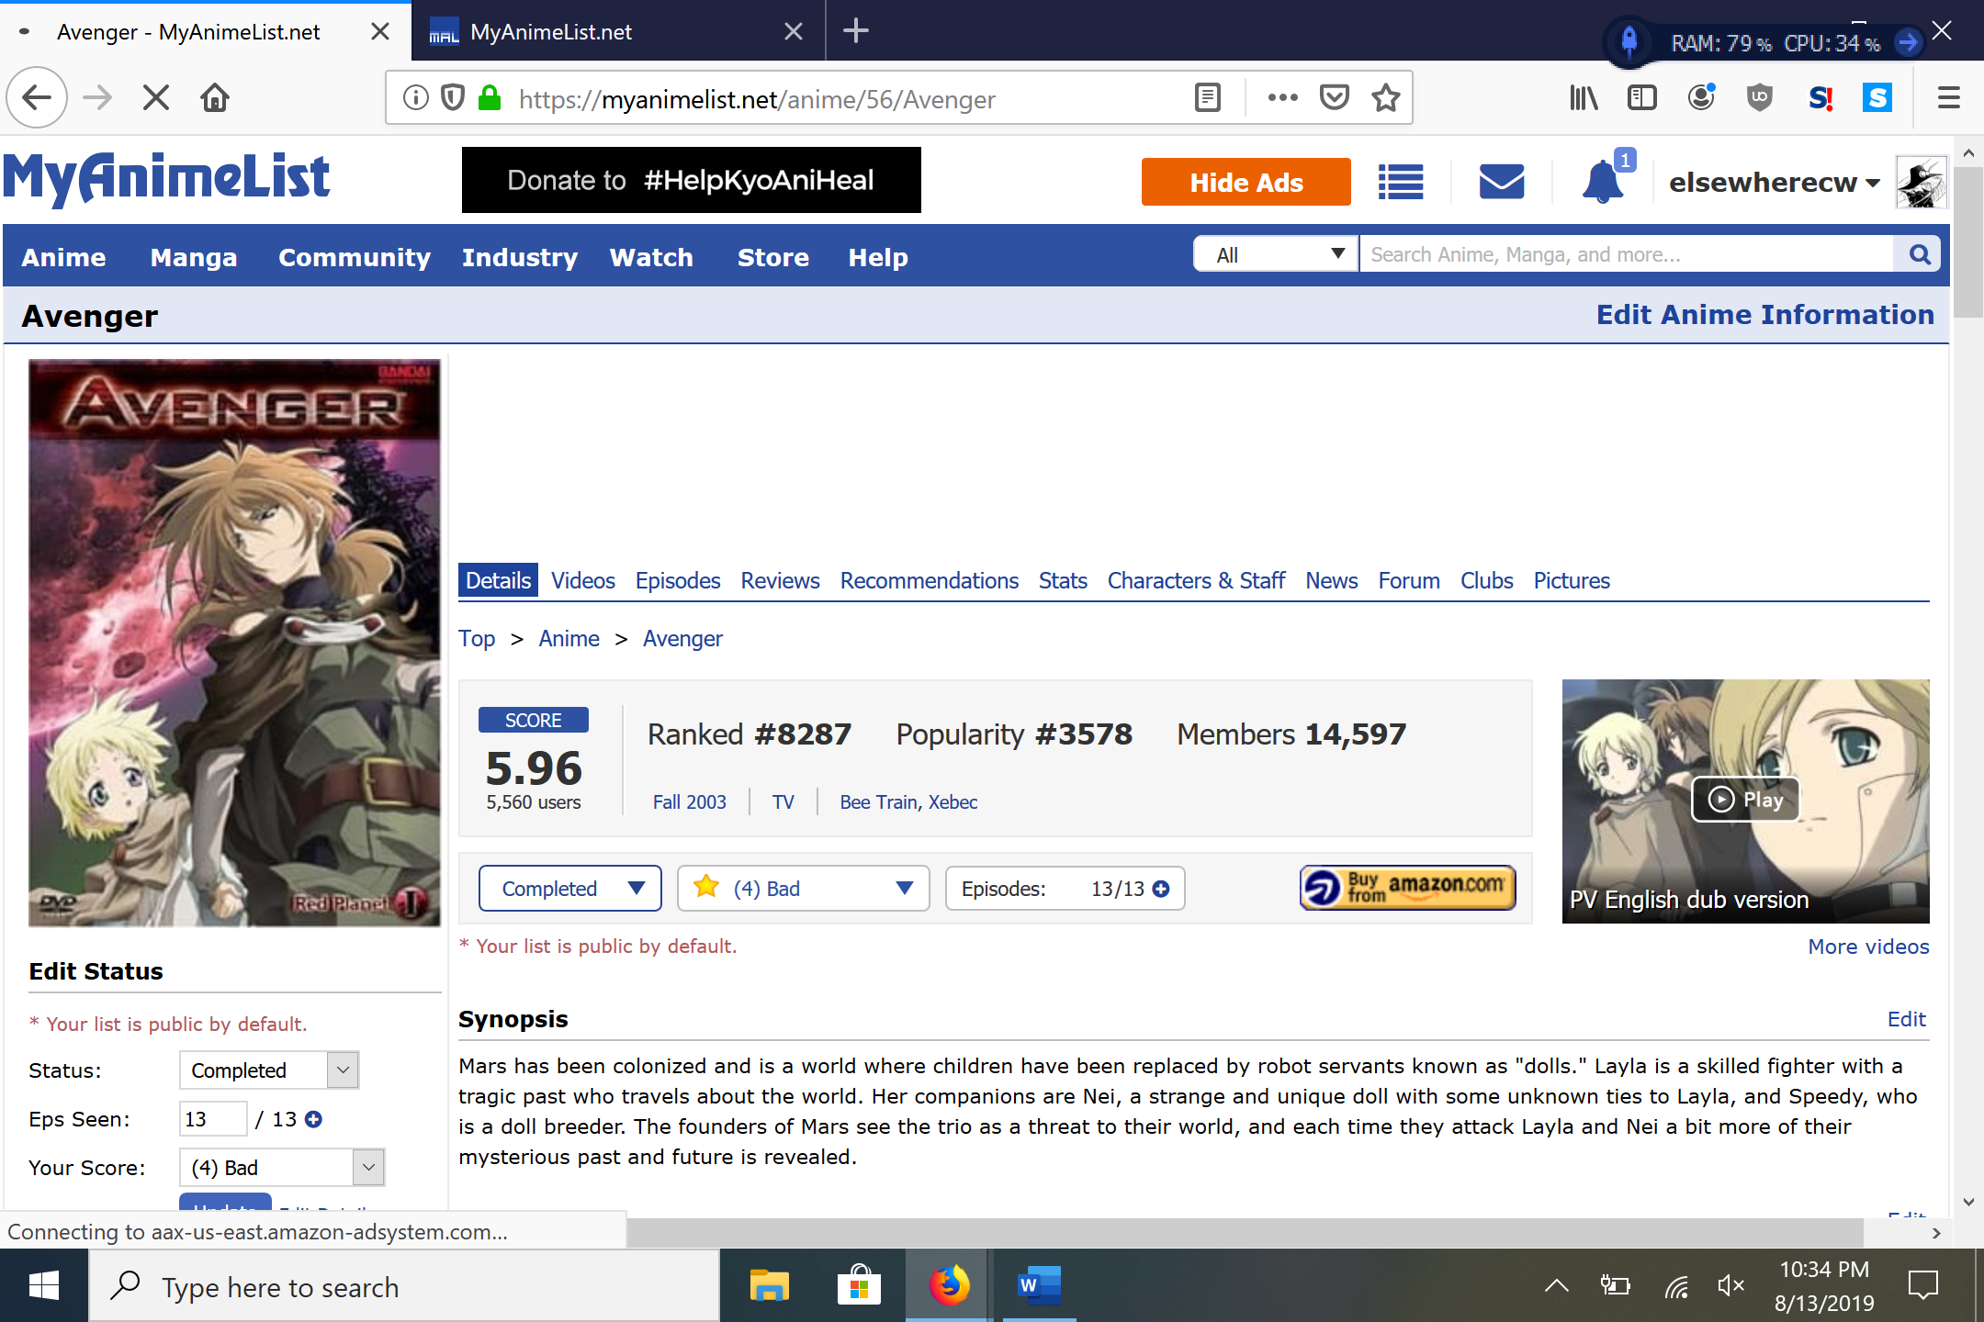This screenshot has width=1984, height=1322.
Task: View notifications bell
Action: tap(1603, 180)
